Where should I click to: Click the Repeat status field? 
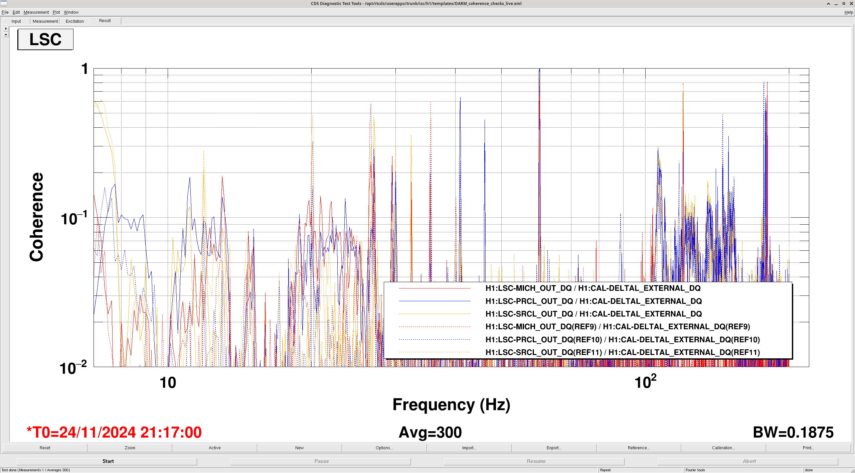tap(641, 470)
